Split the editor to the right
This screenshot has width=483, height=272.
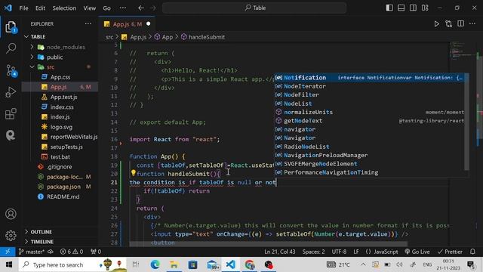pos(460,23)
